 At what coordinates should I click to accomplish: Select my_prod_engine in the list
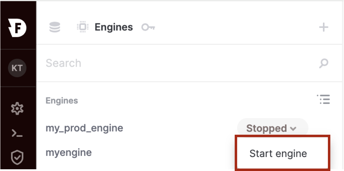point(84,128)
